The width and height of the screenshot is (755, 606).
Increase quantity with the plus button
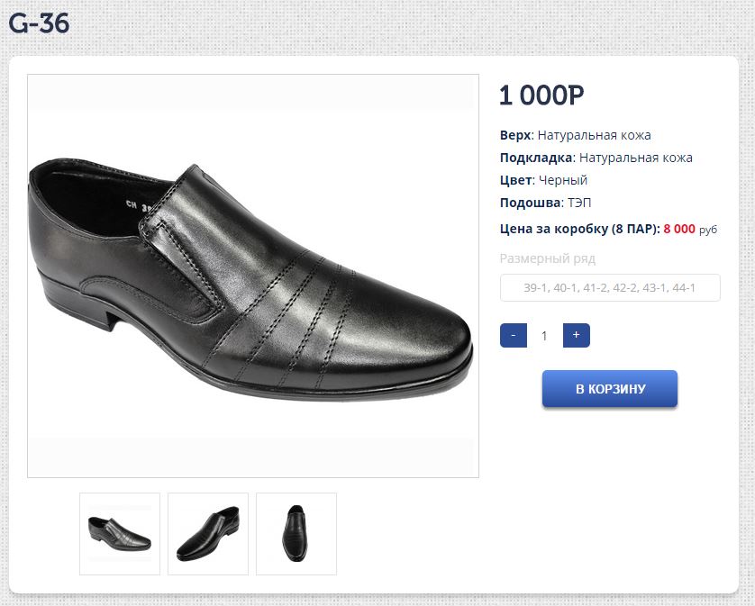tap(576, 336)
